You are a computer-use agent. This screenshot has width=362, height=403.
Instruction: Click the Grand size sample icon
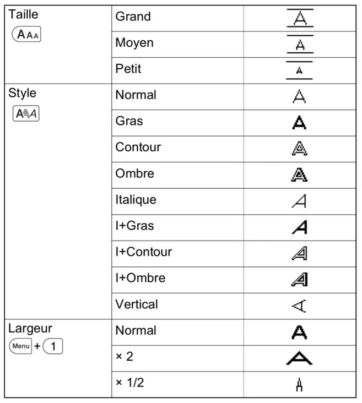[x=300, y=19]
